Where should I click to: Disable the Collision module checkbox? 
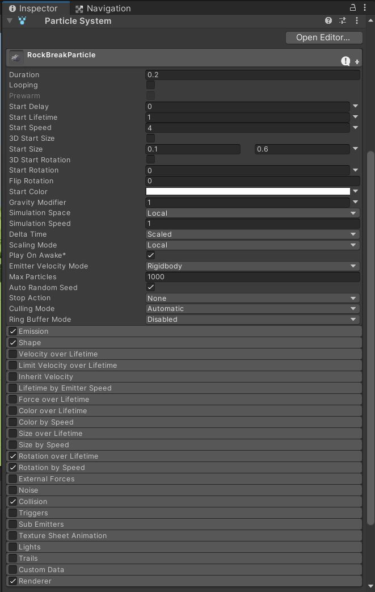point(13,501)
